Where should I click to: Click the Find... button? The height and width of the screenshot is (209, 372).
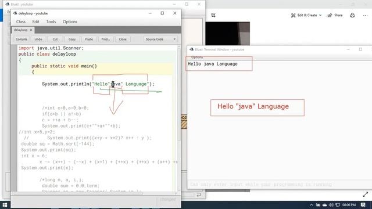click(x=106, y=39)
